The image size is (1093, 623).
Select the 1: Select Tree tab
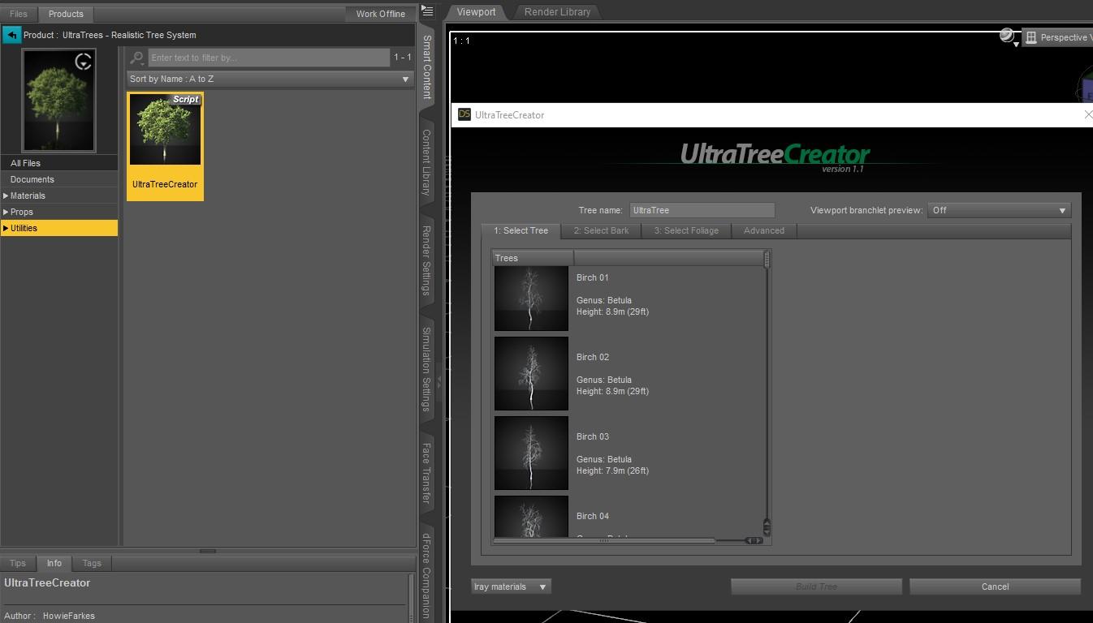coord(521,230)
